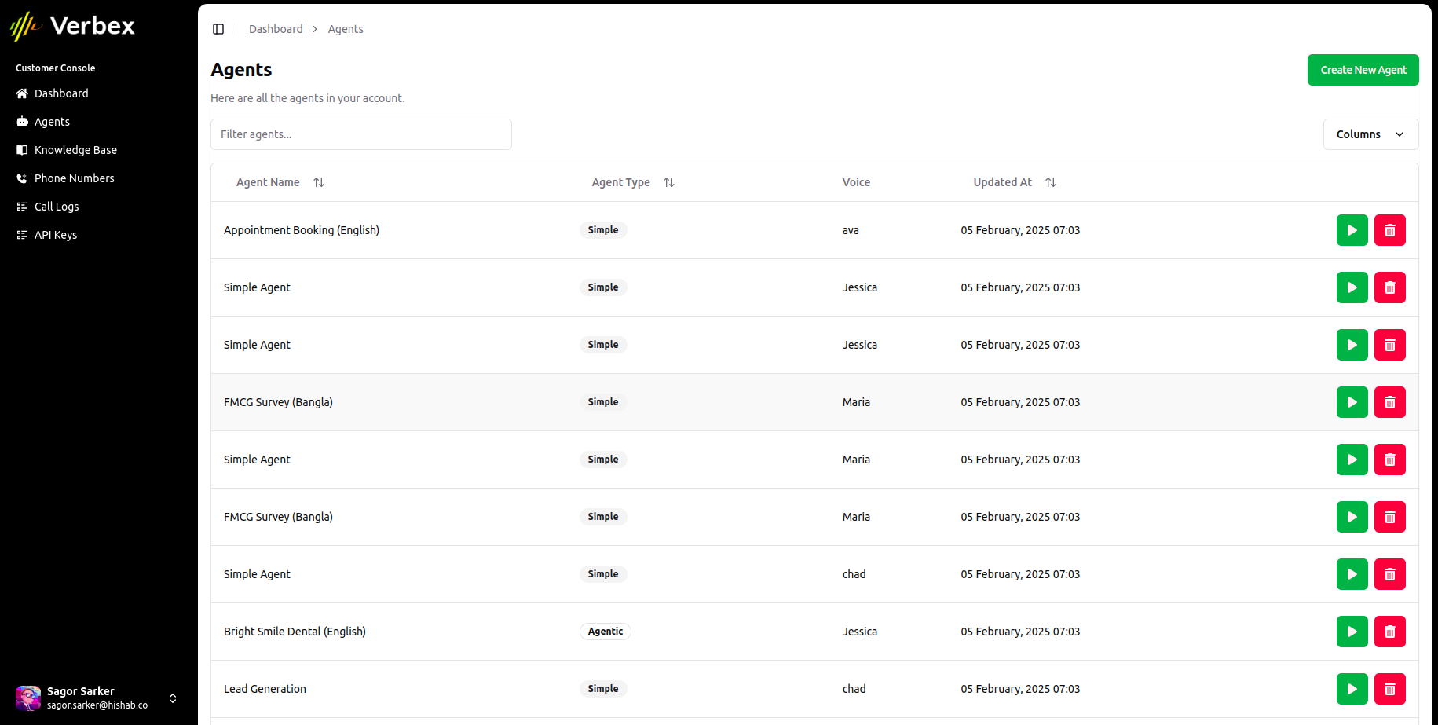
Task: Remove the Lead Generation agent via trash icon
Action: tap(1389, 689)
